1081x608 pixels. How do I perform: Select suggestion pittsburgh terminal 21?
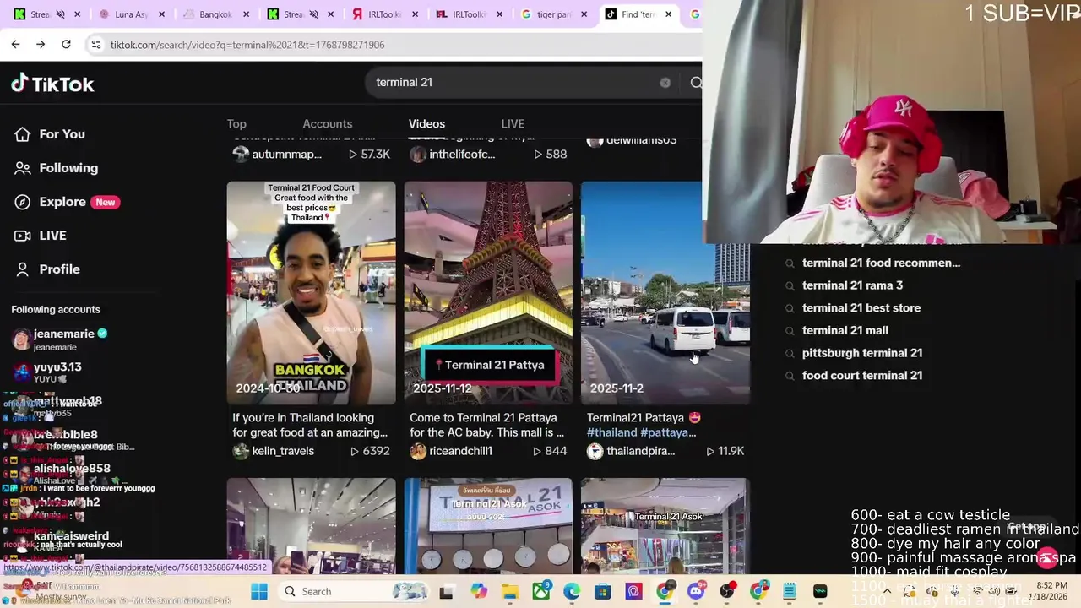tap(862, 353)
